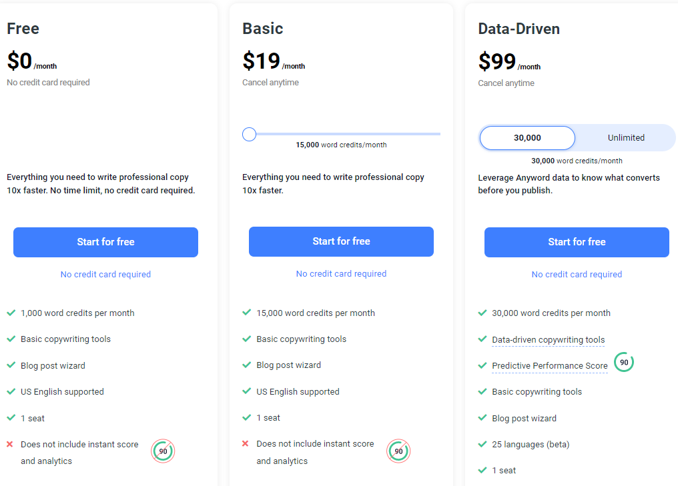Click checkmark beside 15,000 word credits per month

pos(247,313)
